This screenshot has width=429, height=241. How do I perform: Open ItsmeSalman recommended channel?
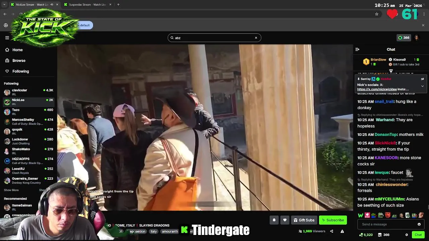[22, 207]
